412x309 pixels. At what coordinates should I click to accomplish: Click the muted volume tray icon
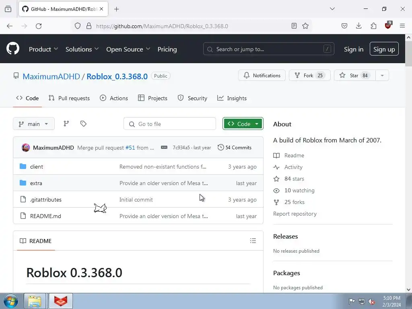coord(371,301)
